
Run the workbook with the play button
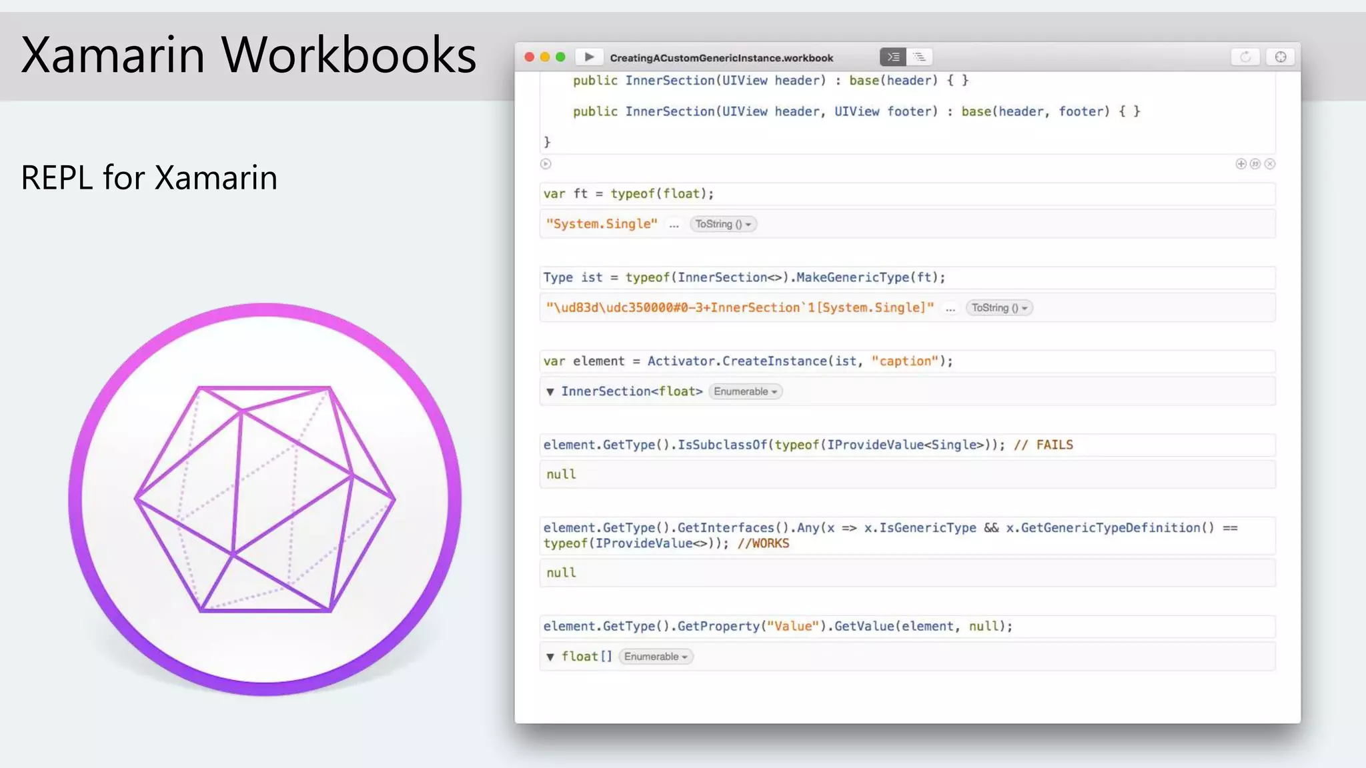(589, 57)
